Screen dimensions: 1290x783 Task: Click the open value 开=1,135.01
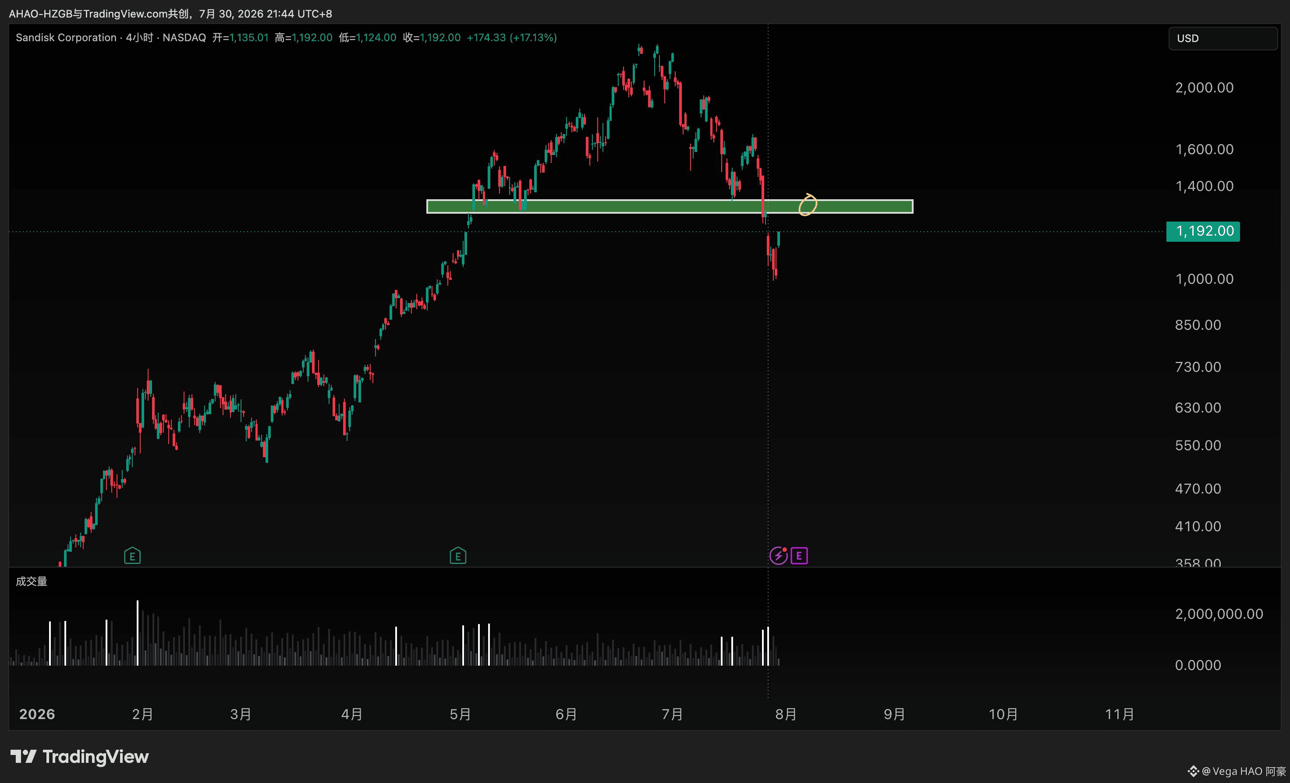(x=240, y=38)
